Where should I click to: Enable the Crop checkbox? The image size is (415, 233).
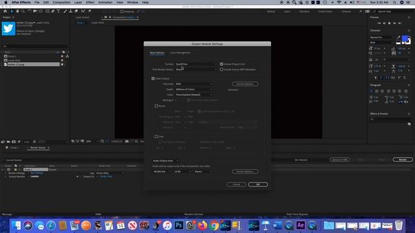click(156, 137)
